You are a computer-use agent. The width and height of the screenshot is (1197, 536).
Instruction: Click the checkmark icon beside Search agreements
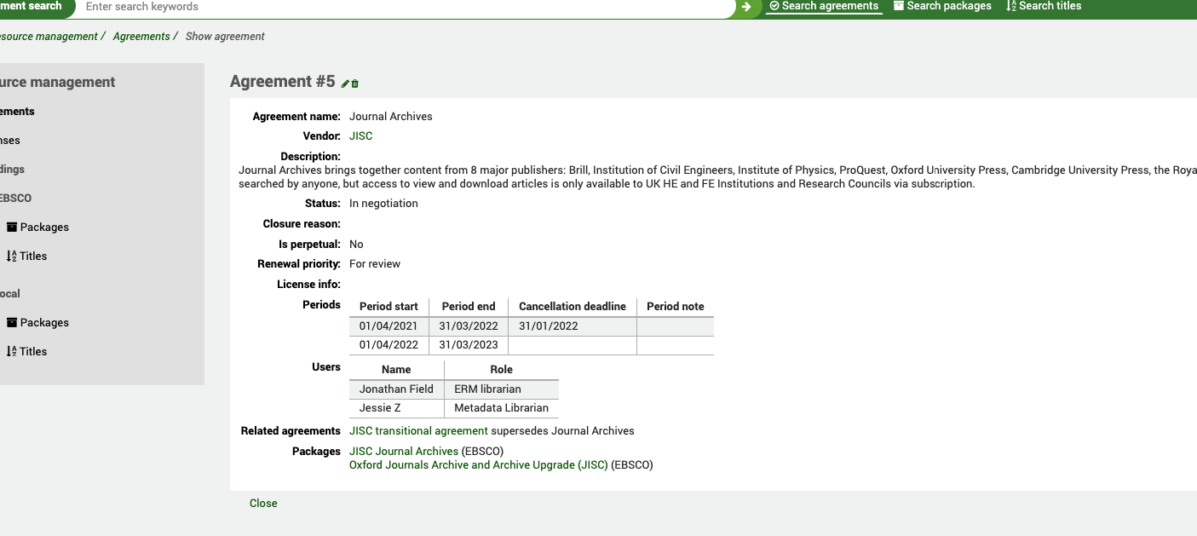[x=774, y=6]
